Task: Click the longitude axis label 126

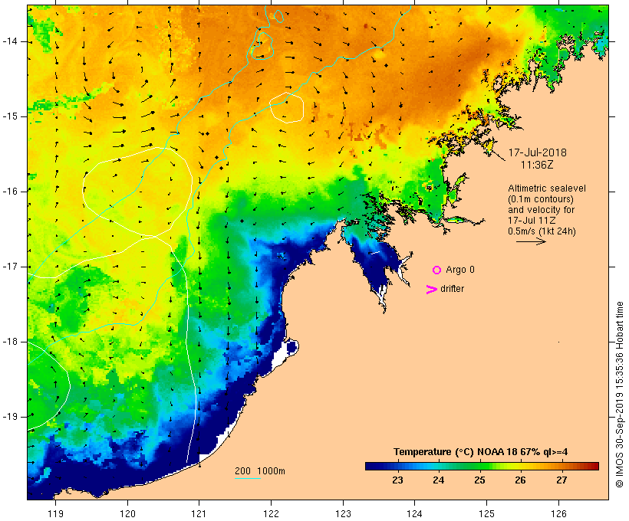Action: tap(558, 514)
